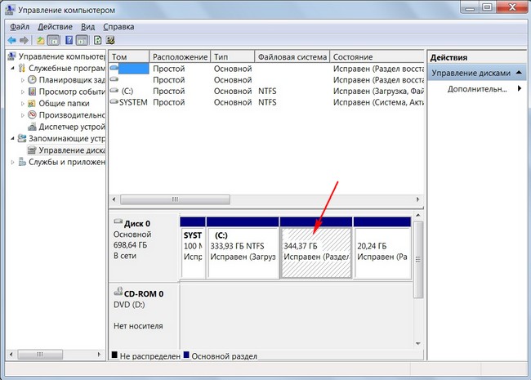Viewport: 531px width, 380px height.
Task: Collapse the Запоминающие устройства node
Action: 12,139
